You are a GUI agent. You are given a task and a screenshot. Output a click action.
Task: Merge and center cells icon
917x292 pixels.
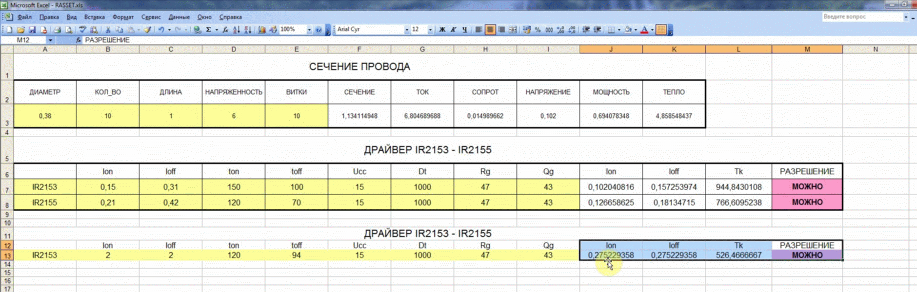tap(513, 30)
